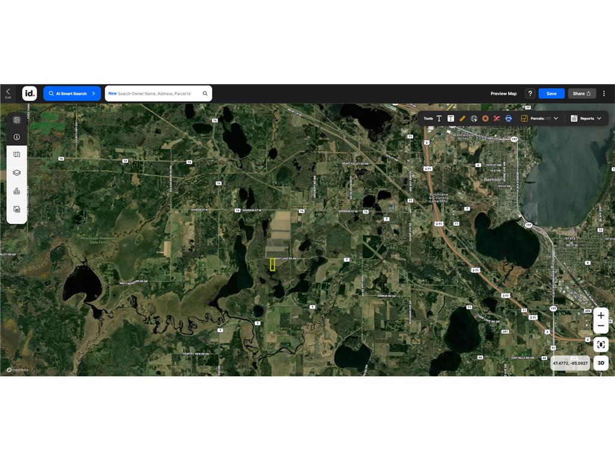Select the globe pointer selection tool
This screenshot has height=461, width=615.
coord(474,118)
